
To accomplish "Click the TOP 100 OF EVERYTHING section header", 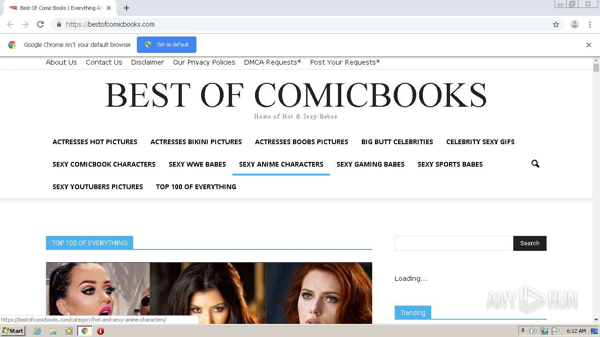I will [x=90, y=243].
